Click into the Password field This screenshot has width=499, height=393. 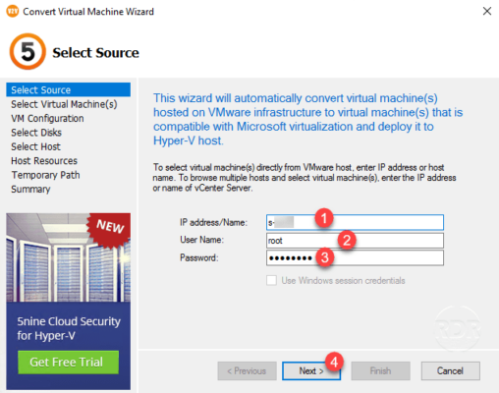click(355, 257)
